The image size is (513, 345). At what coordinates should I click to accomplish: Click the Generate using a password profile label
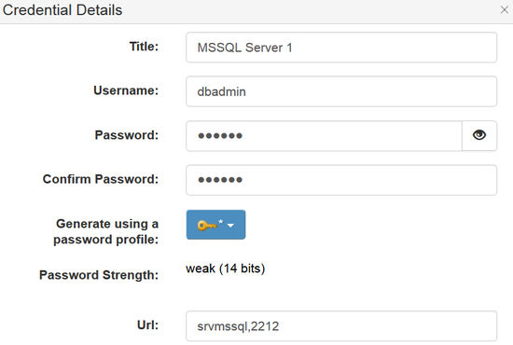tap(106, 231)
